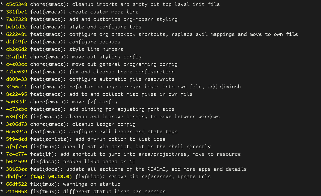Select the 'move out general programming config' message
The height and width of the screenshot is (196, 321).
point(125,64)
